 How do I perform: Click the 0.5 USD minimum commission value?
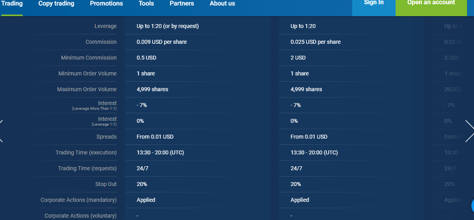click(146, 58)
